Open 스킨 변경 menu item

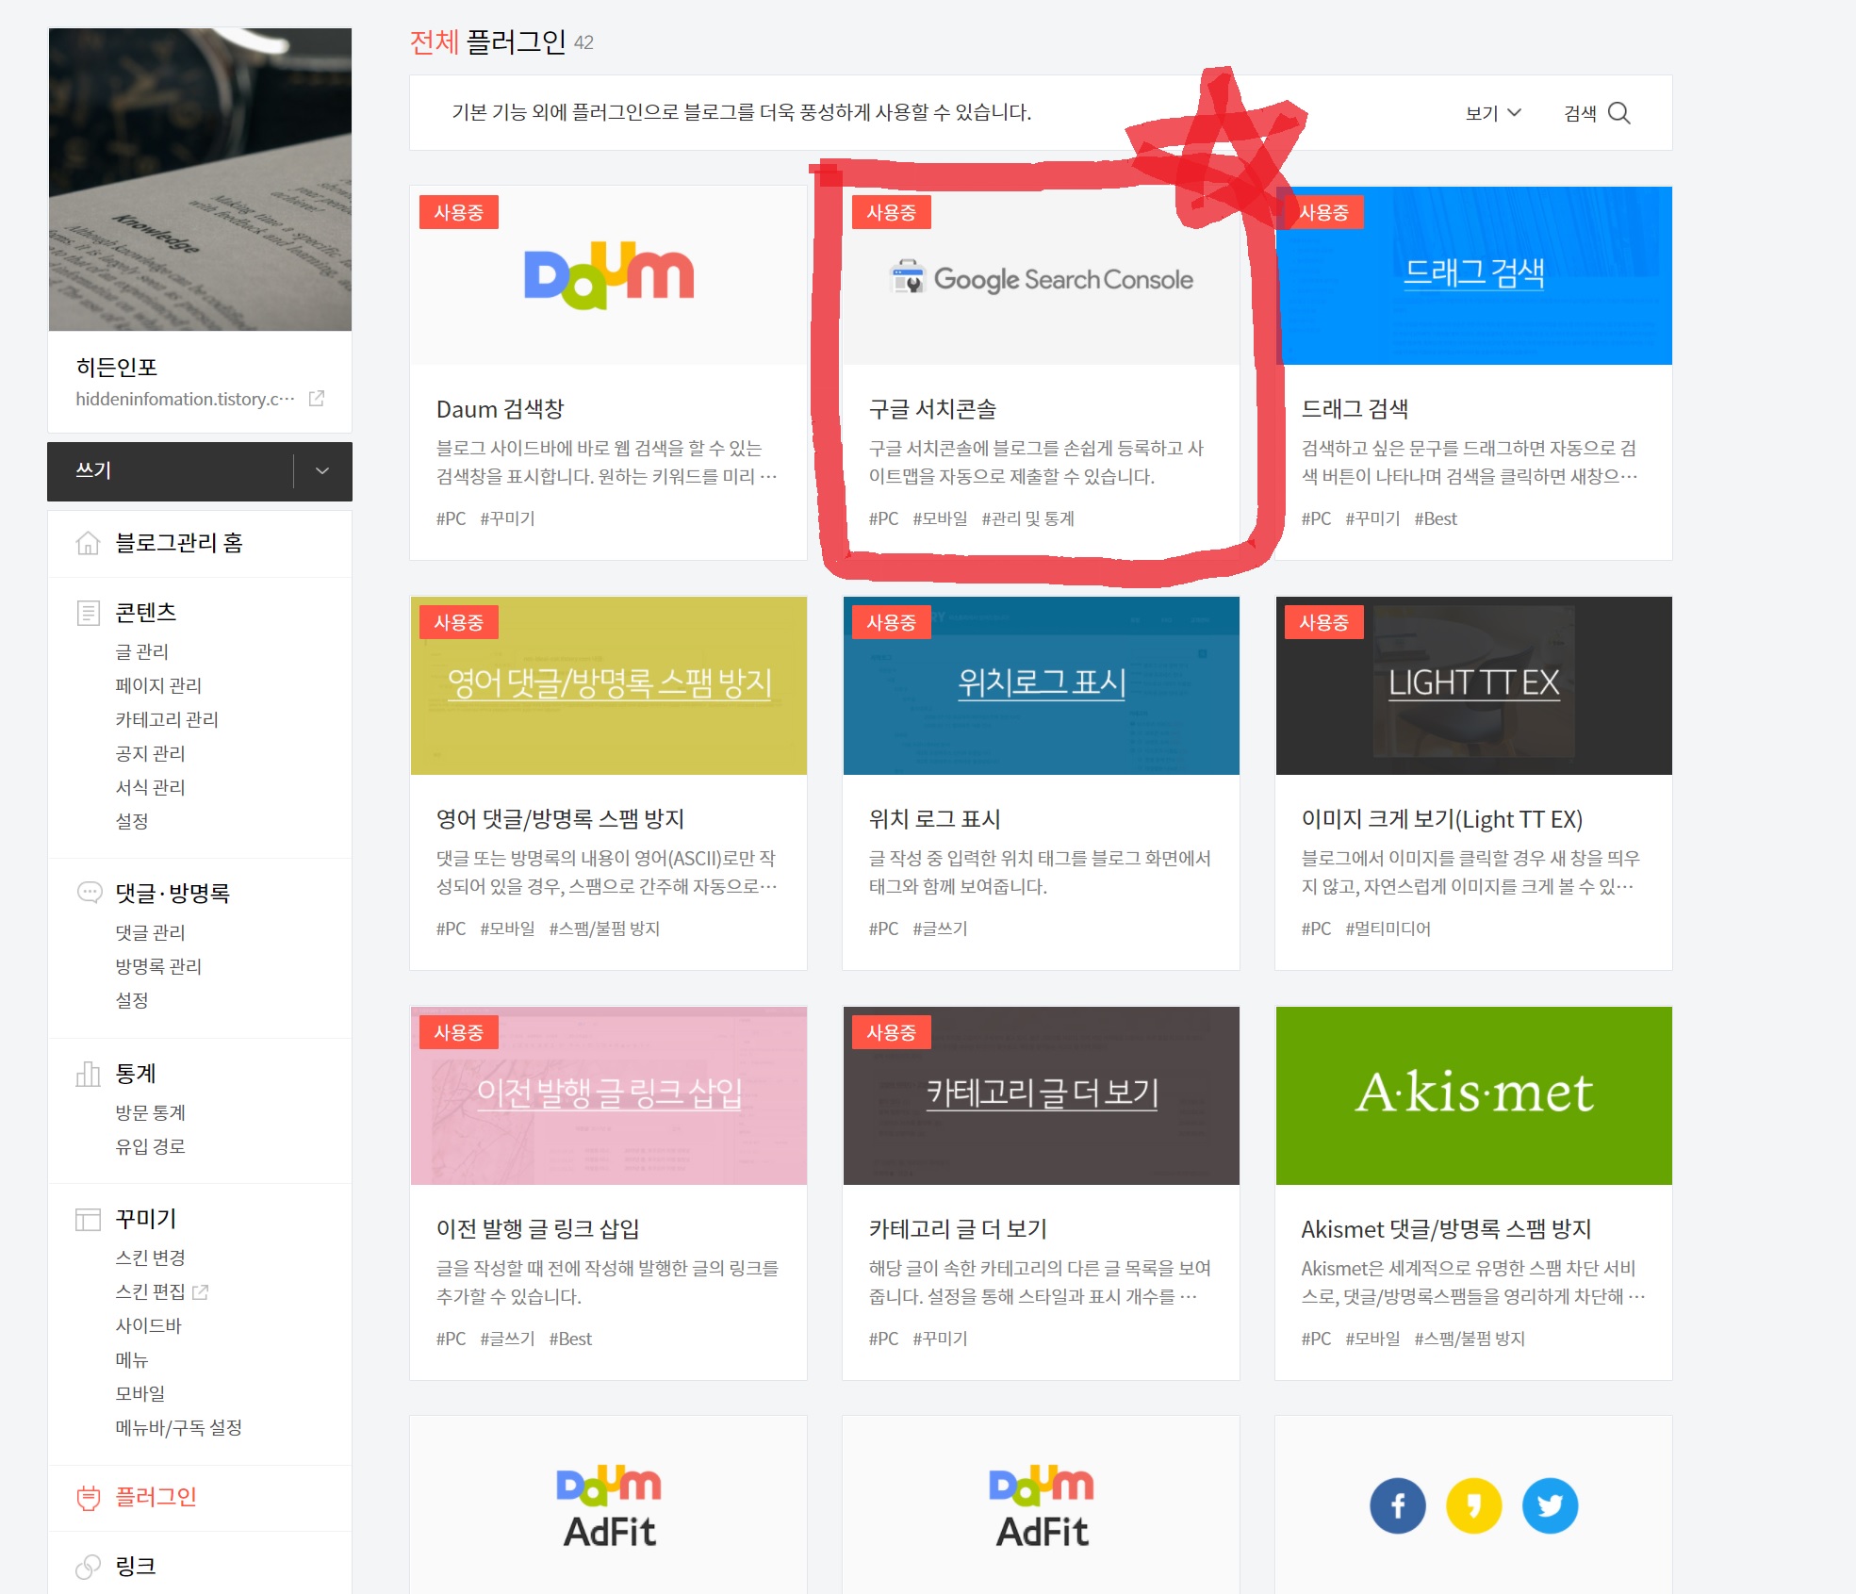pos(150,1257)
